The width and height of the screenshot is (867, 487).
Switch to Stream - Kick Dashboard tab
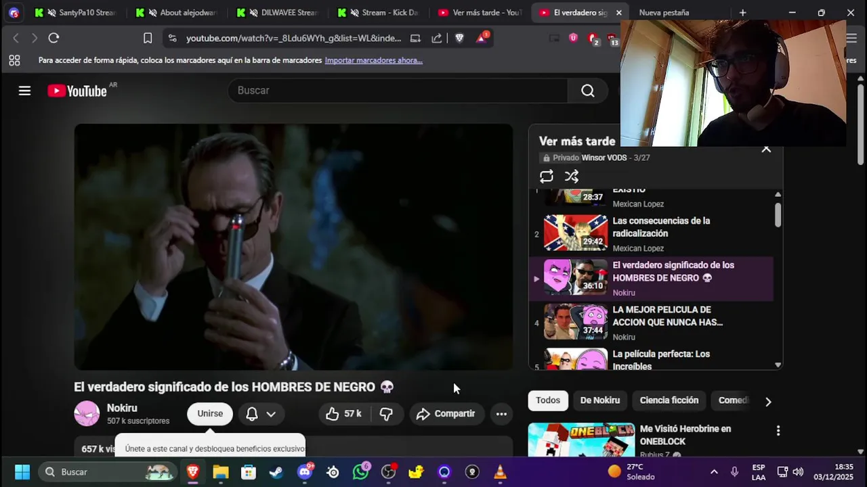[380, 12]
